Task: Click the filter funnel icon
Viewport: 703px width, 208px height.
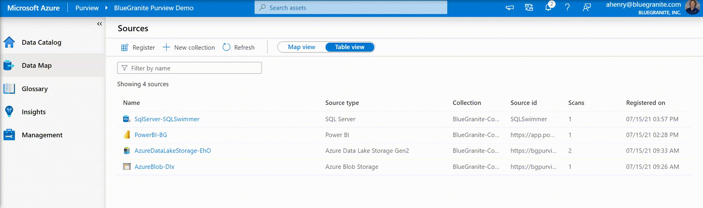Action: (124, 68)
